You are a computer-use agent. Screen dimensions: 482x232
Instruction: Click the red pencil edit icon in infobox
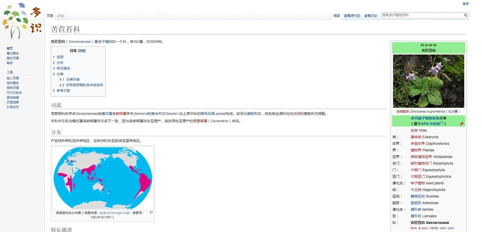tap(462, 124)
